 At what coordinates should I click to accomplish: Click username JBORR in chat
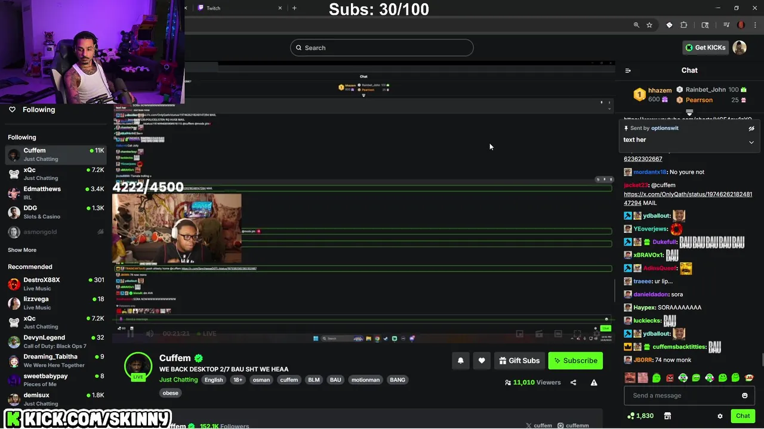642,360
